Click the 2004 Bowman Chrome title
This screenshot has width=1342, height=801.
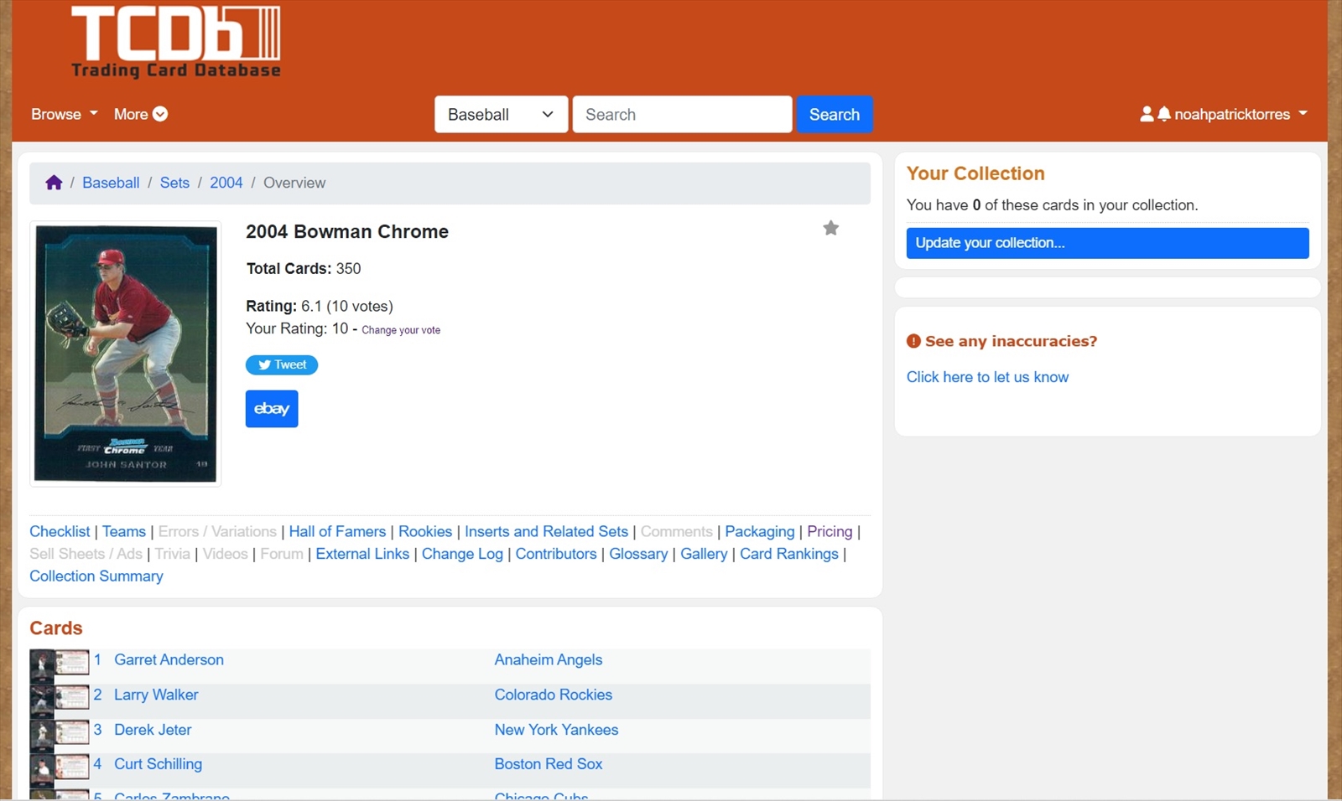[347, 232]
